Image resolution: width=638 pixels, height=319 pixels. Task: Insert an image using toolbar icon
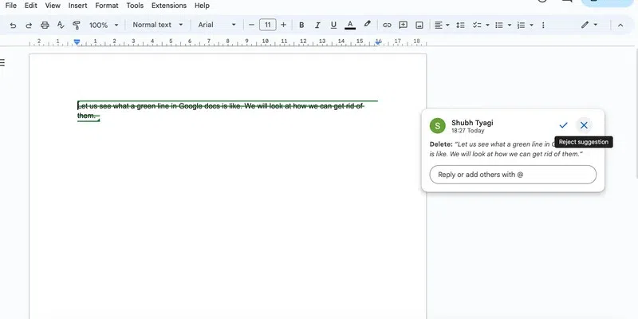click(419, 26)
